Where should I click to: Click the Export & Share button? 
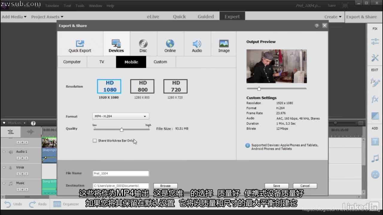[361, 17]
